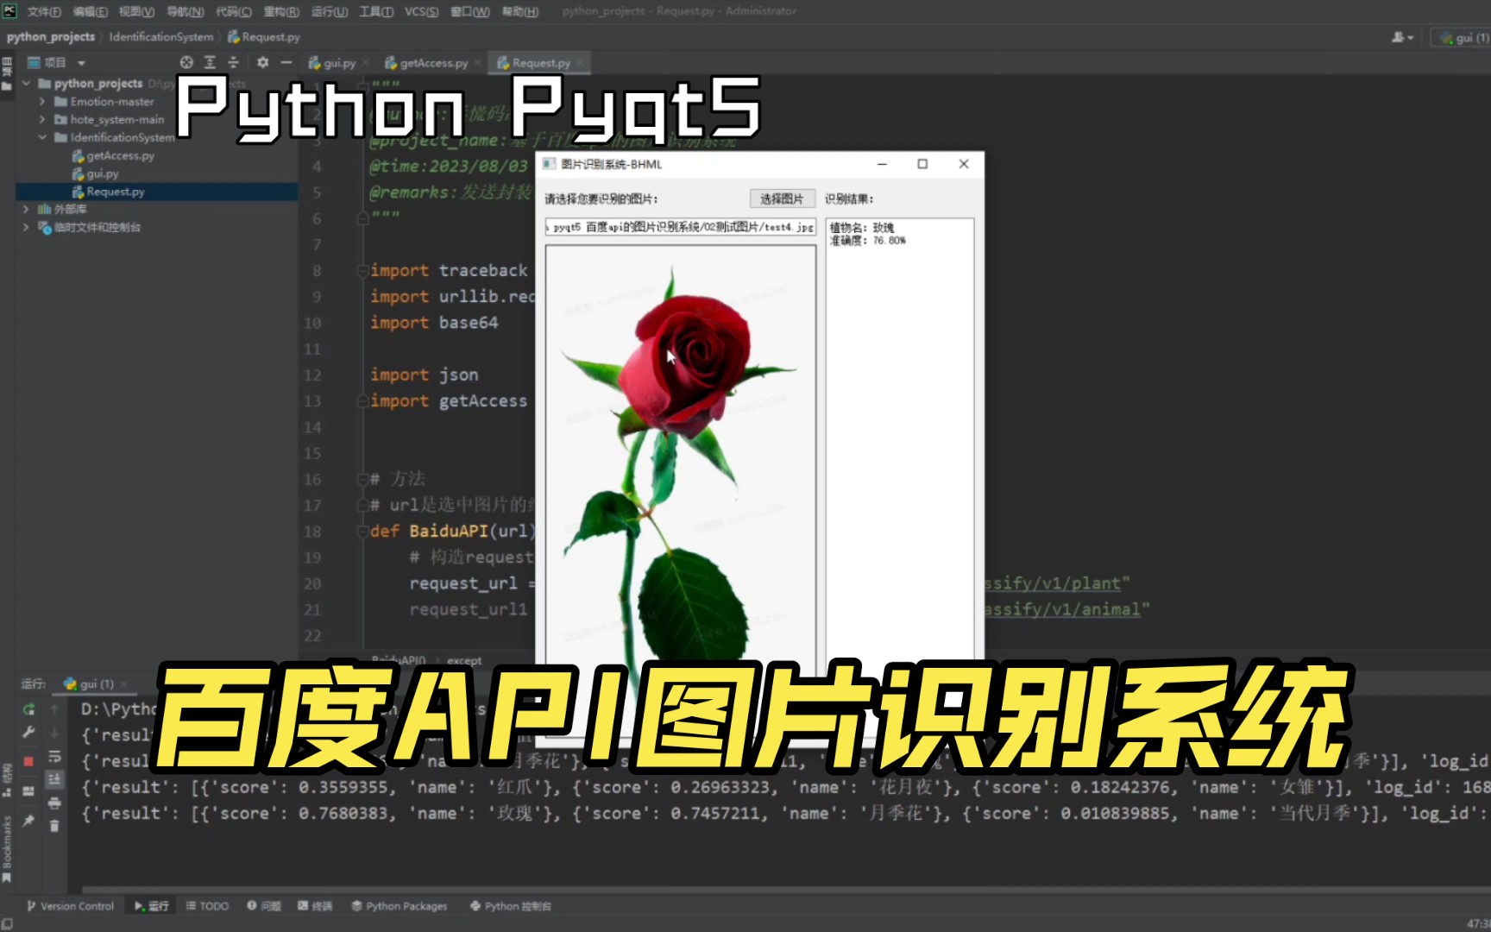Viewport: 1491px width, 932px height.
Task: Open project panel settings gear icon
Action: click(263, 62)
